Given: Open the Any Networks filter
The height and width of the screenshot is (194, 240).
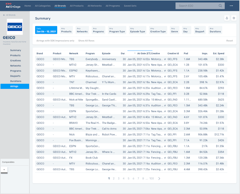Looking at the screenshot, I should [82, 30].
